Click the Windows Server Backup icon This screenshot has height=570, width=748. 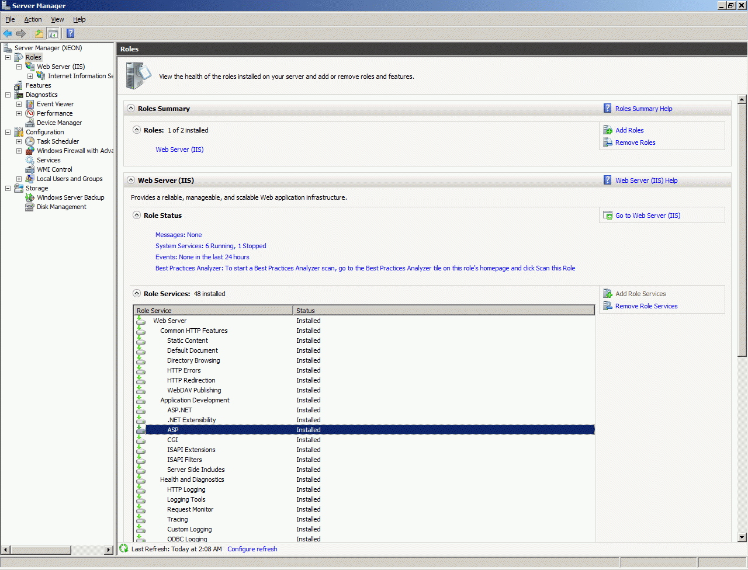(30, 197)
